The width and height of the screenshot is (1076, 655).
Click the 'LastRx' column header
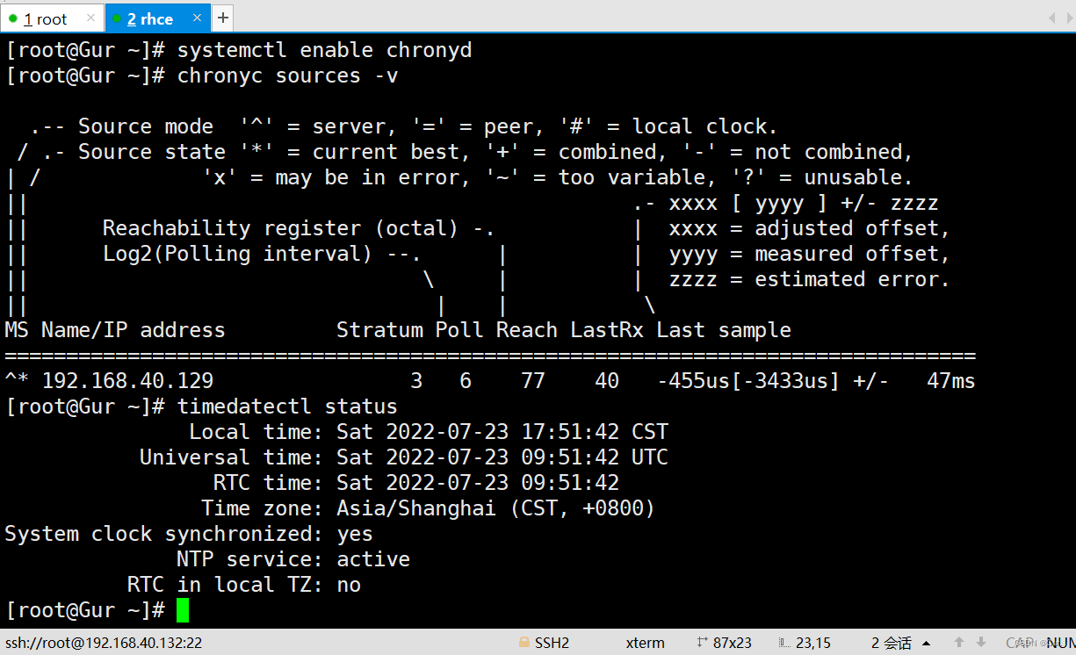607,330
